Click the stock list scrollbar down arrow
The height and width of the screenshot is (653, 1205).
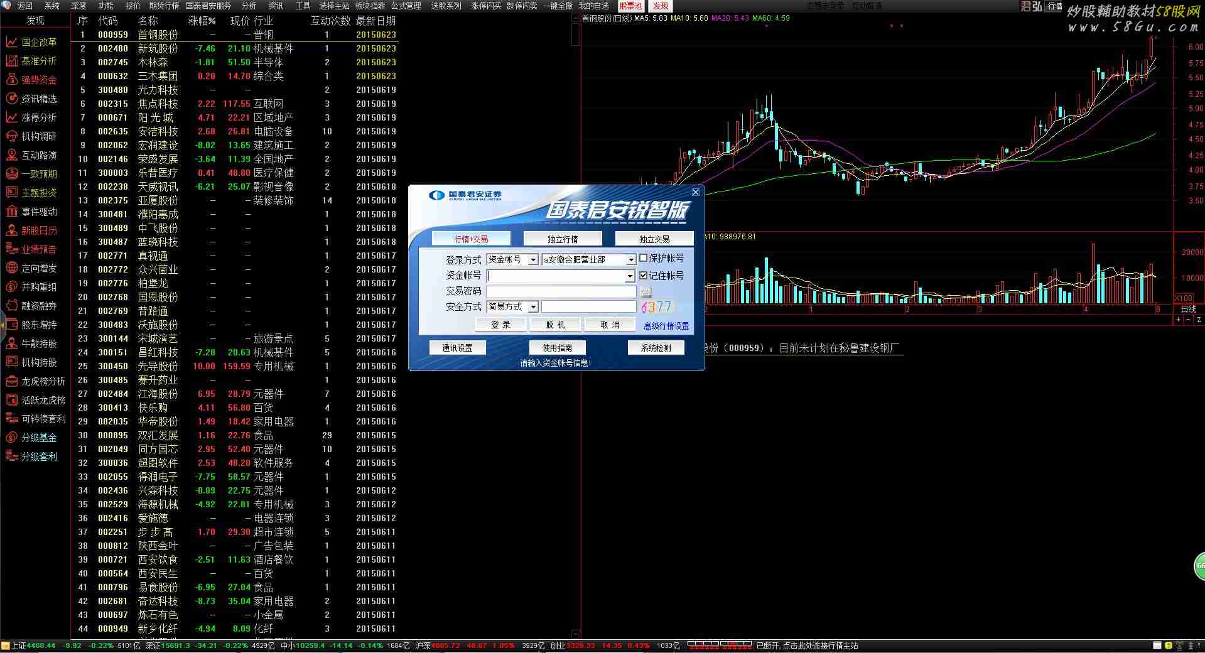pos(576,634)
